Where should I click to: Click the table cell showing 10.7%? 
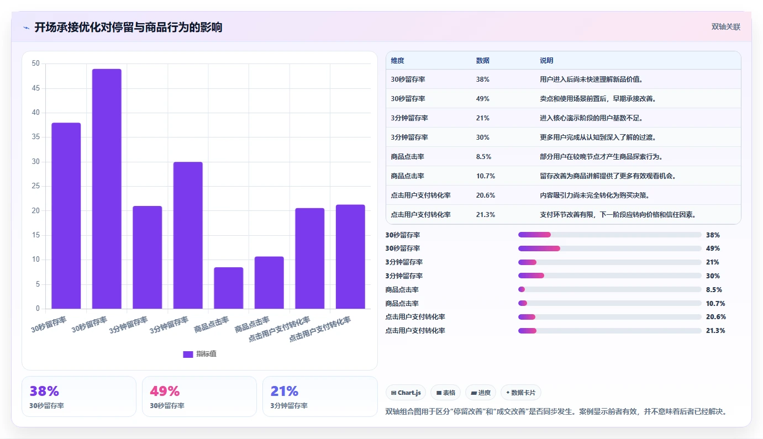coord(485,176)
